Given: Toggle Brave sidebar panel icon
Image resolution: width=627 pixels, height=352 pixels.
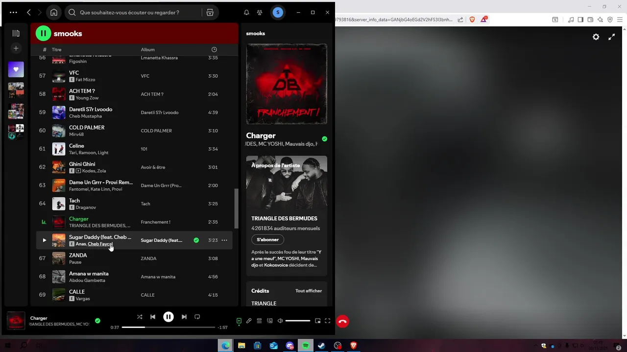Looking at the screenshot, I should [580, 20].
